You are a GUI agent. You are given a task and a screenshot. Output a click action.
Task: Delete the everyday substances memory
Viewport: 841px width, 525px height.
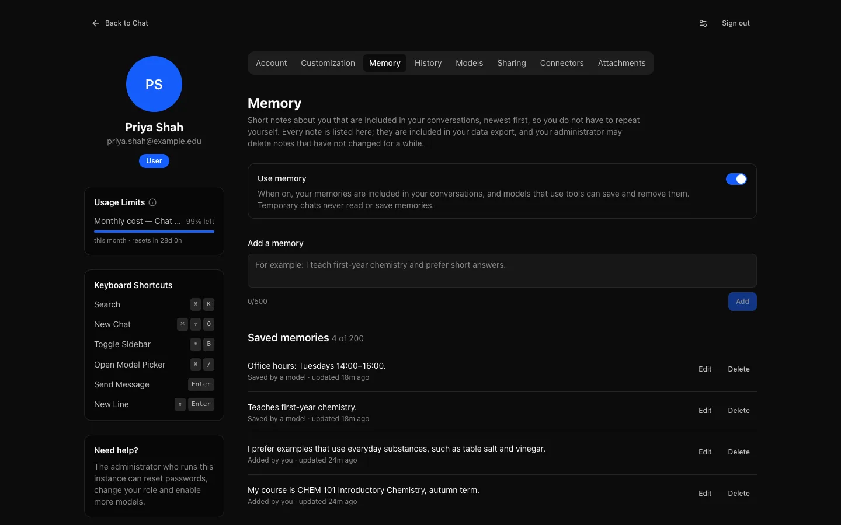pyautogui.click(x=739, y=452)
